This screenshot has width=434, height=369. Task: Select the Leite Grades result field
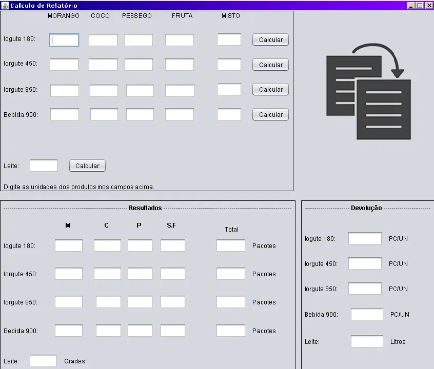point(43,361)
